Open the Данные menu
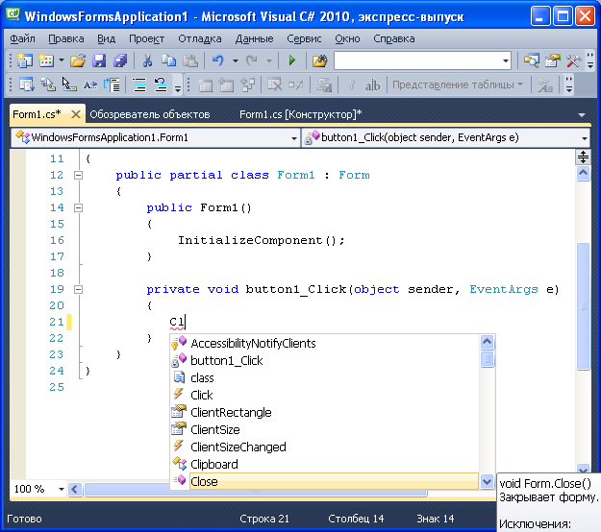Viewport: 601px width, 532px height. pos(254,38)
